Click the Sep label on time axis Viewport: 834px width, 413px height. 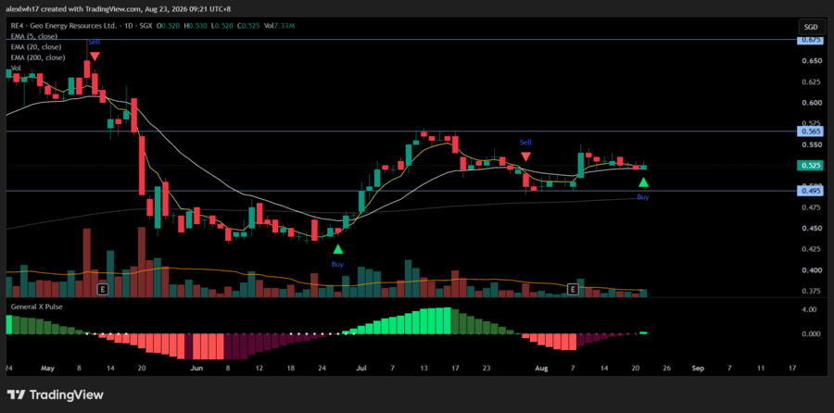699,368
